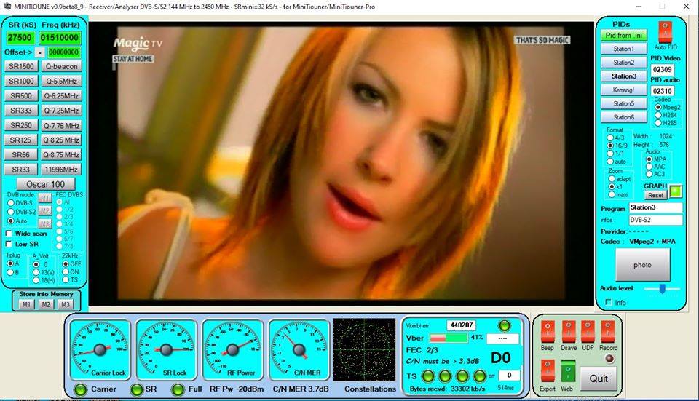This screenshot has height=401, width=699.
Task: Click the Oscar 100 button
Action: pyautogui.click(x=45, y=184)
